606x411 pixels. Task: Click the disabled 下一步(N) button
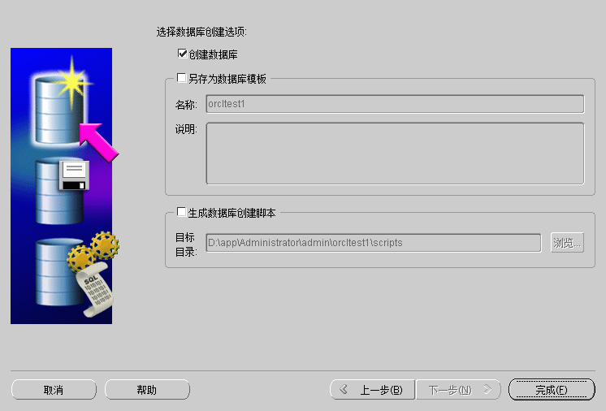coord(458,390)
